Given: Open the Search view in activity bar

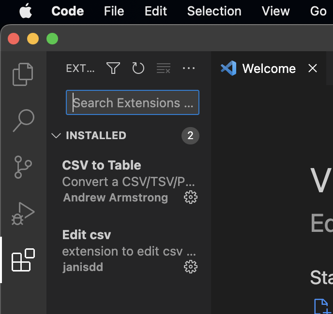Looking at the screenshot, I should (23, 120).
